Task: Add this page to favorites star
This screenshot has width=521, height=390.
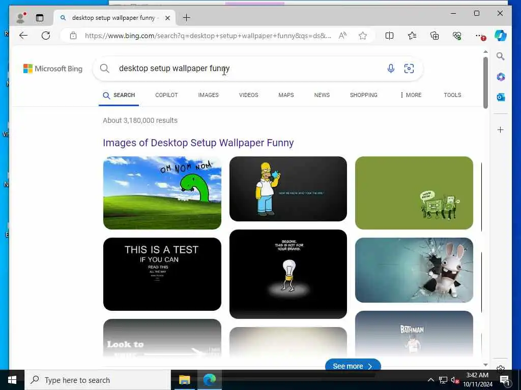Action: pyautogui.click(x=362, y=36)
